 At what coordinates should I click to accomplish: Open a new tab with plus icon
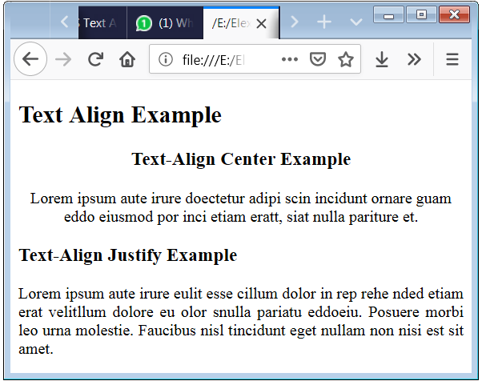[324, 22]
